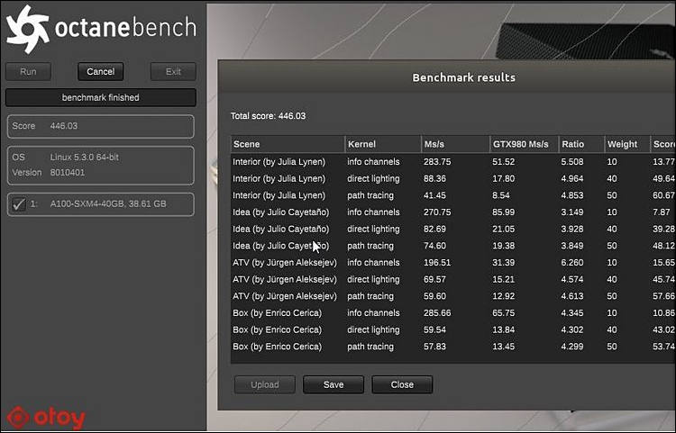676x433 pixels.
Task: Click value 57.83 in Box path tracing row
Action: coord(434,347)
